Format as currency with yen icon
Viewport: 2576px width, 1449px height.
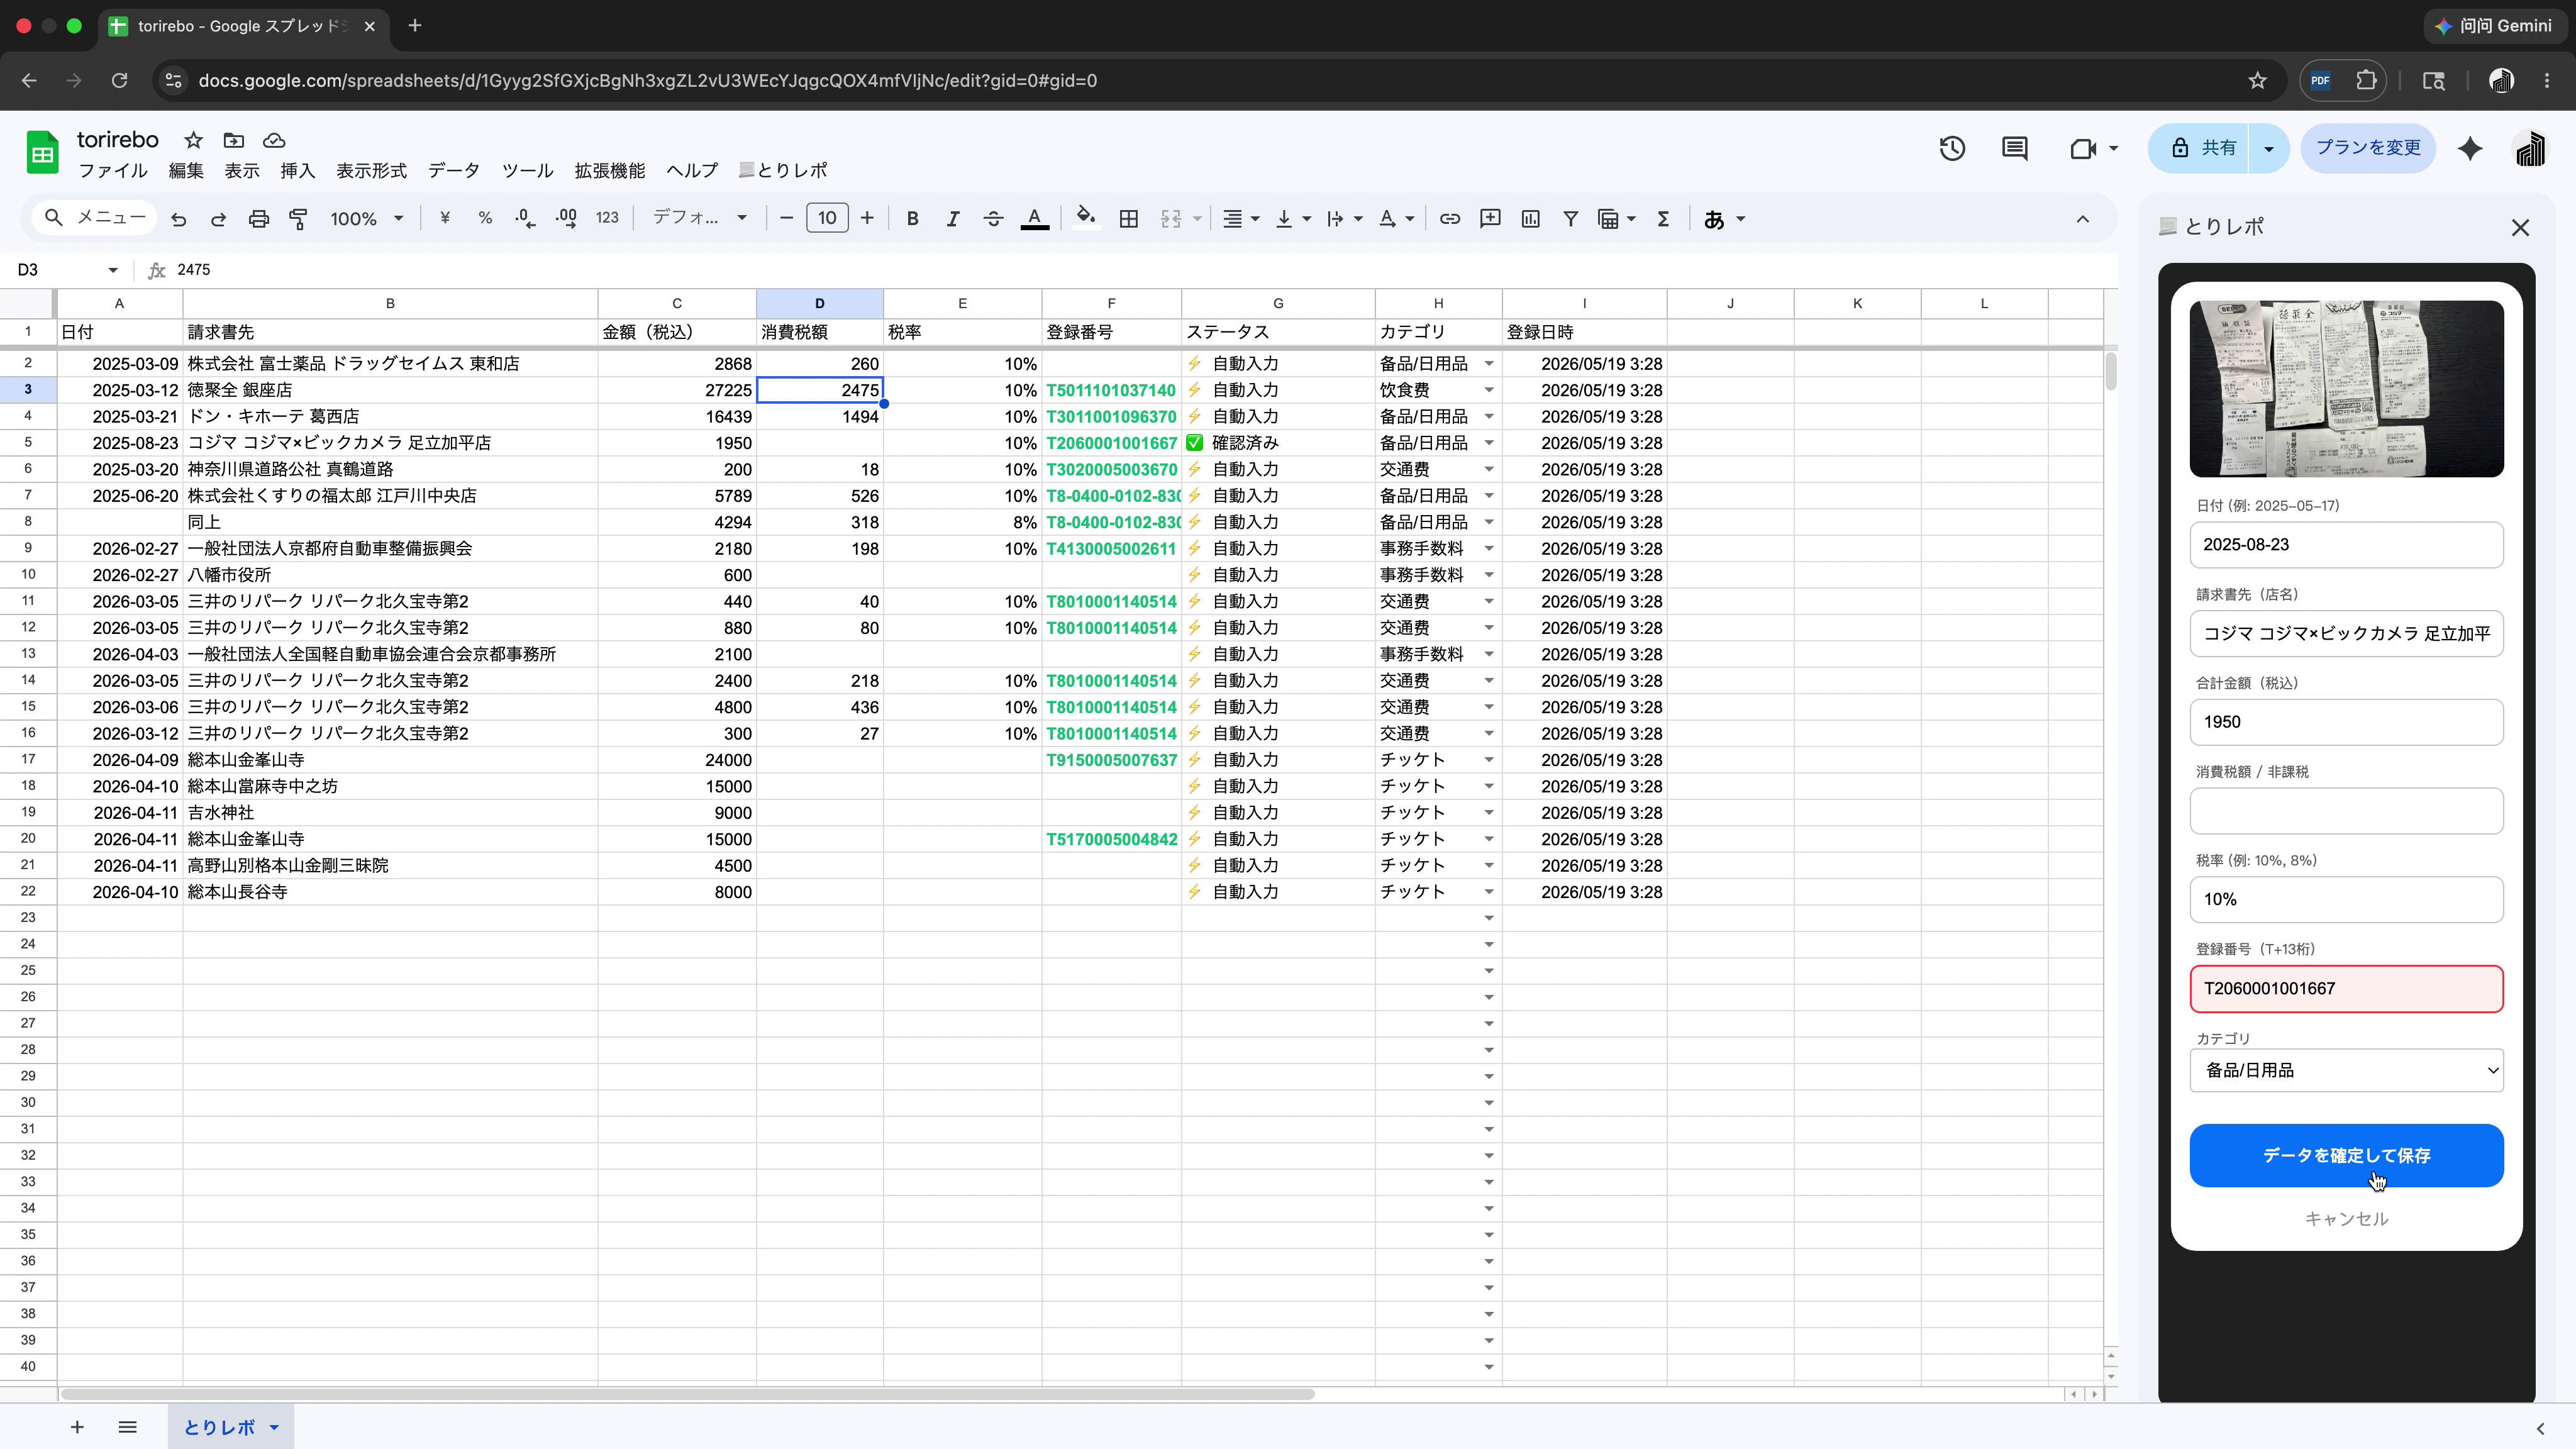coord(445,218)
